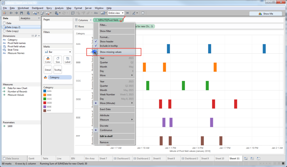The width and height of the screenshot is (287, 167).
Task: Expand the Columns shelf dropdown arrow
Action: (x=91, y=20)
